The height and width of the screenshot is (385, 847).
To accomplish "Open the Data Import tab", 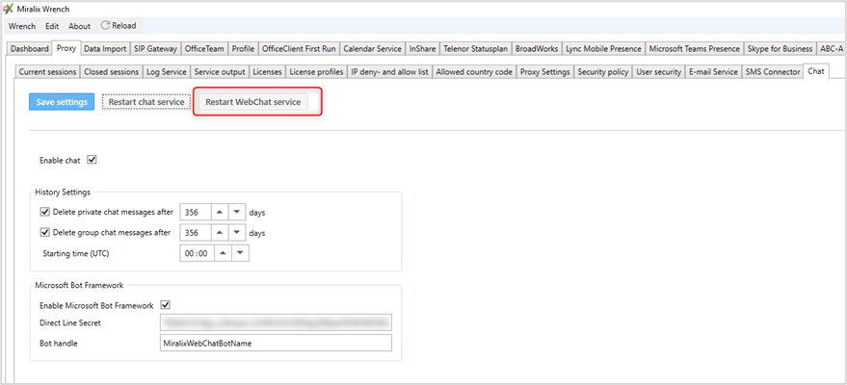I will click(x=105, y=48).
